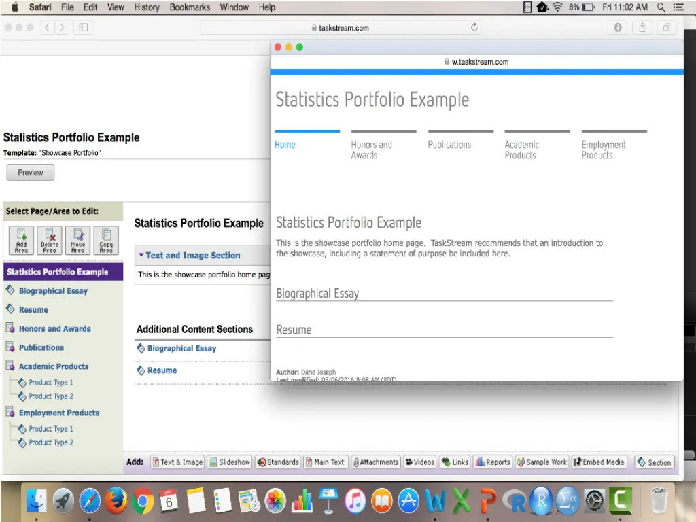The image size is (696, 522).
Task: Go back in Safari
Action: pyautogui.click(x=47, y=27)
